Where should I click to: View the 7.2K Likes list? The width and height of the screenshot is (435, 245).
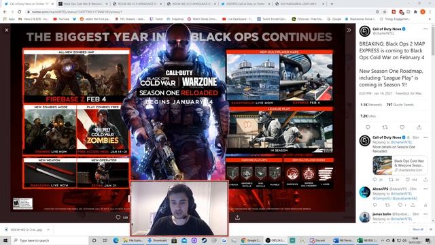point(368,116)
